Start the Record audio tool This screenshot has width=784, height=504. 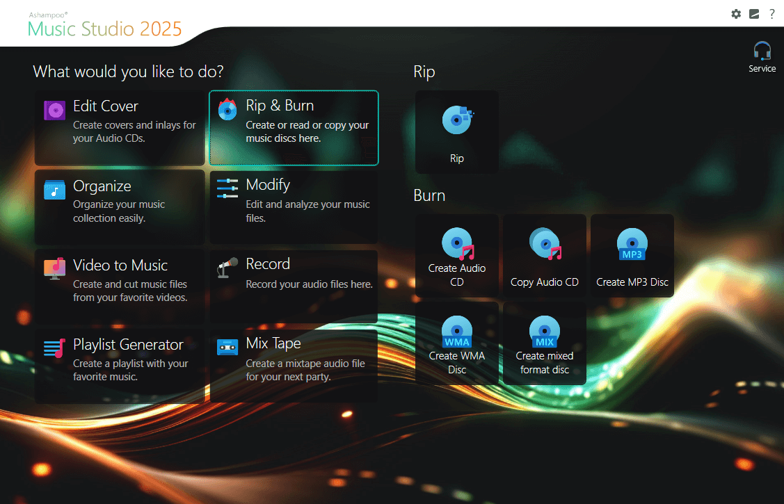click(293, 286)
